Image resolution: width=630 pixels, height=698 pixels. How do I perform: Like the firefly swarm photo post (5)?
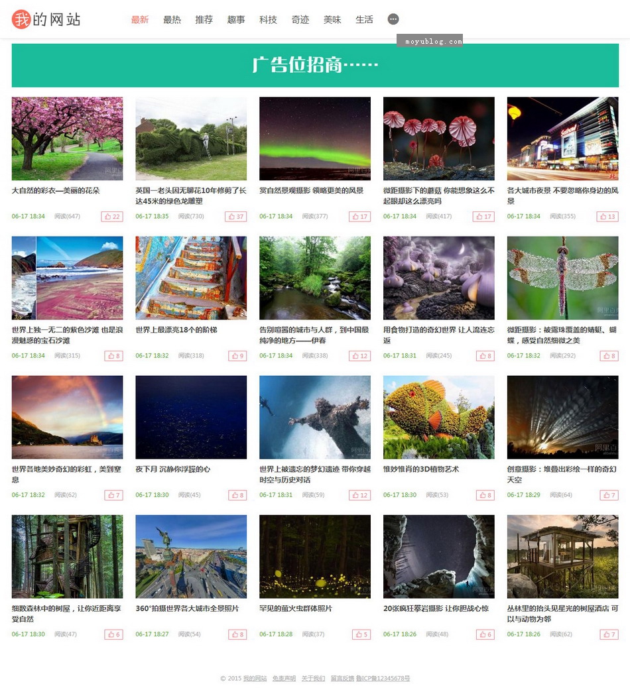[361, 634]
